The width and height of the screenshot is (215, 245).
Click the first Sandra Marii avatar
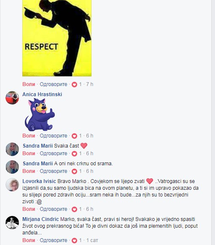(12, 149)
